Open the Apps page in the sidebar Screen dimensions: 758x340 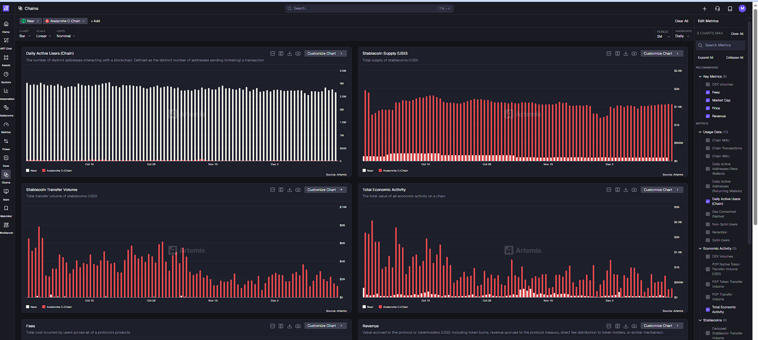6,194
